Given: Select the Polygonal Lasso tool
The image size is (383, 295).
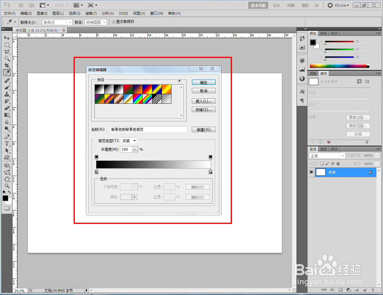Looking at the screenshot, I should tap(7, 52).
